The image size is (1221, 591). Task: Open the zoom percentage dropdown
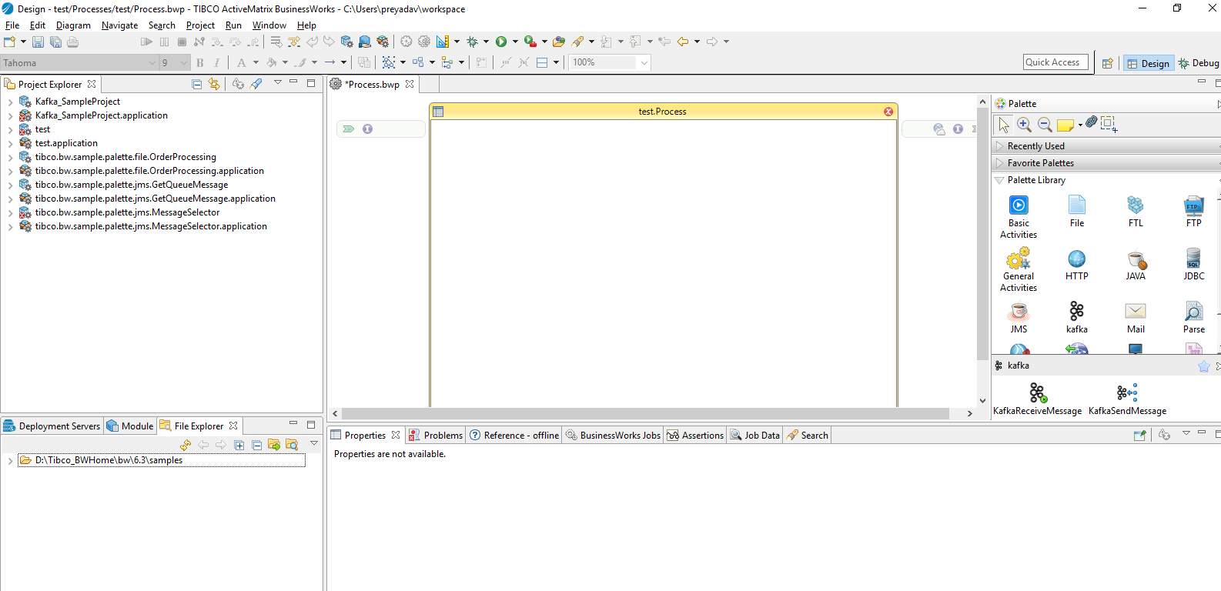tap(644, 62)
